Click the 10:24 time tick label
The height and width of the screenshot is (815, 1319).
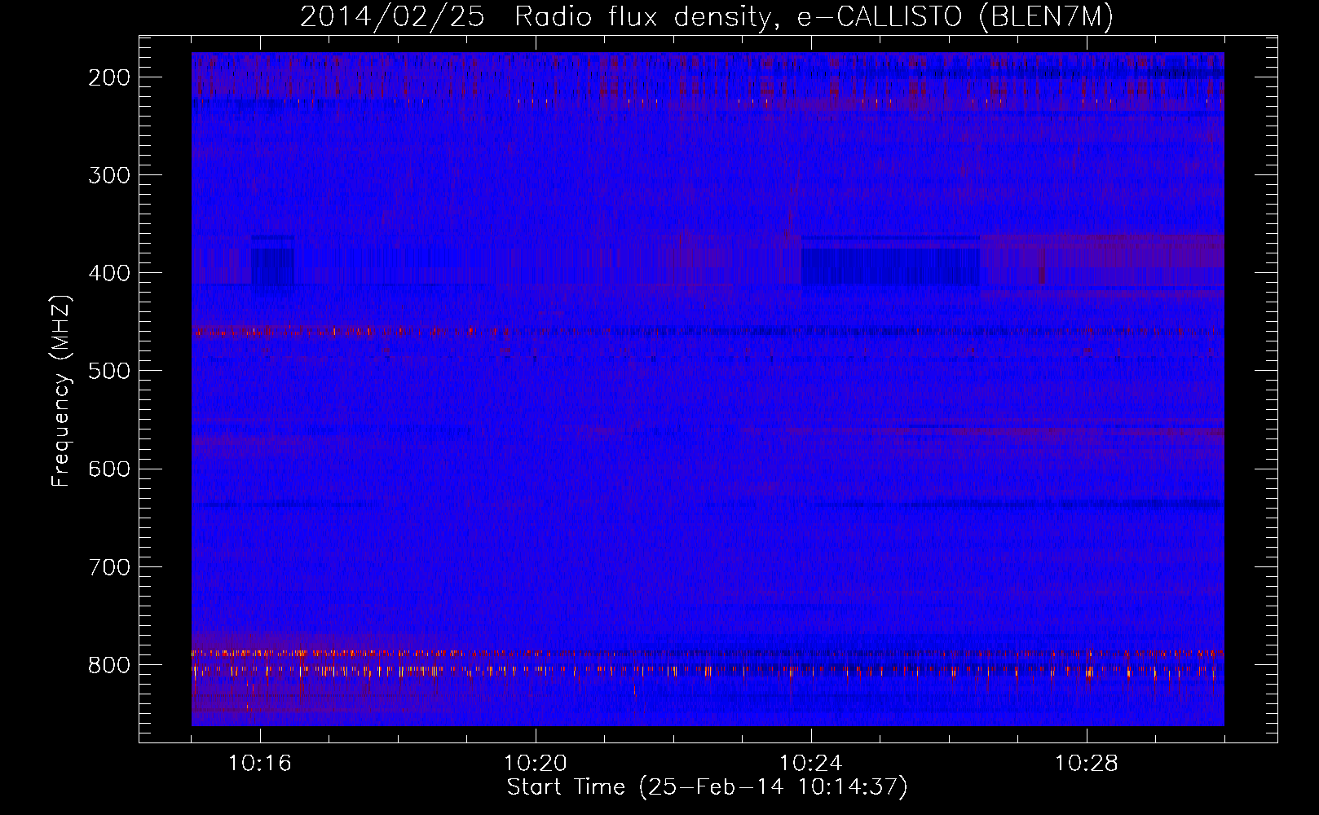(811, 764)
